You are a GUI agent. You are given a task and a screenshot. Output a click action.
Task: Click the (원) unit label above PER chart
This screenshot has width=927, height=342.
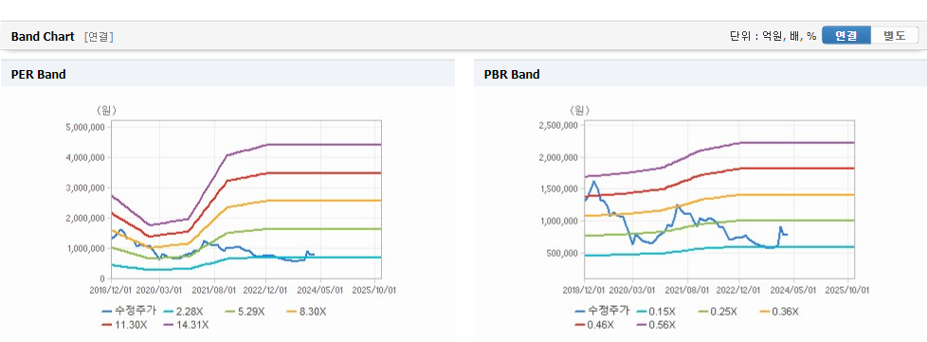pos(106,110)
